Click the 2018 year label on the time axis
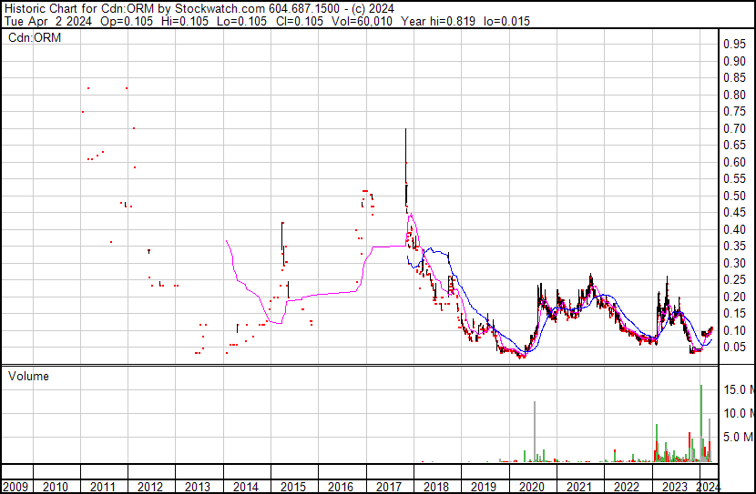Screen dimensions: 756x494 [436, 487]
